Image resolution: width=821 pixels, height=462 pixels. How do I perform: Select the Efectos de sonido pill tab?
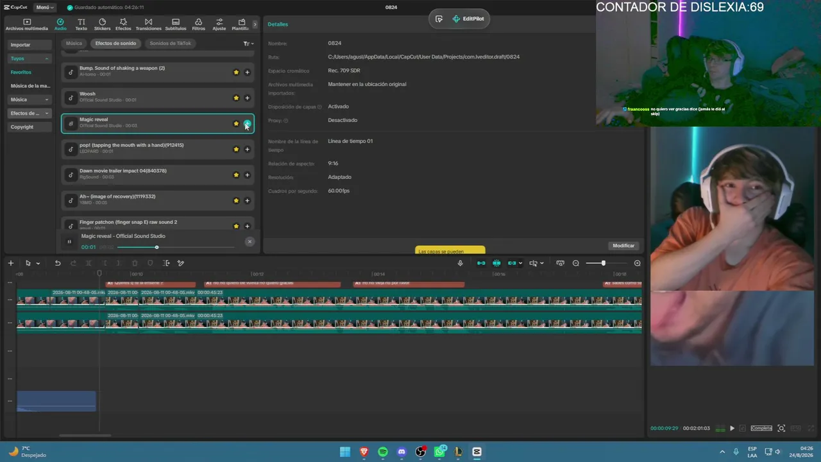(115, 44)
